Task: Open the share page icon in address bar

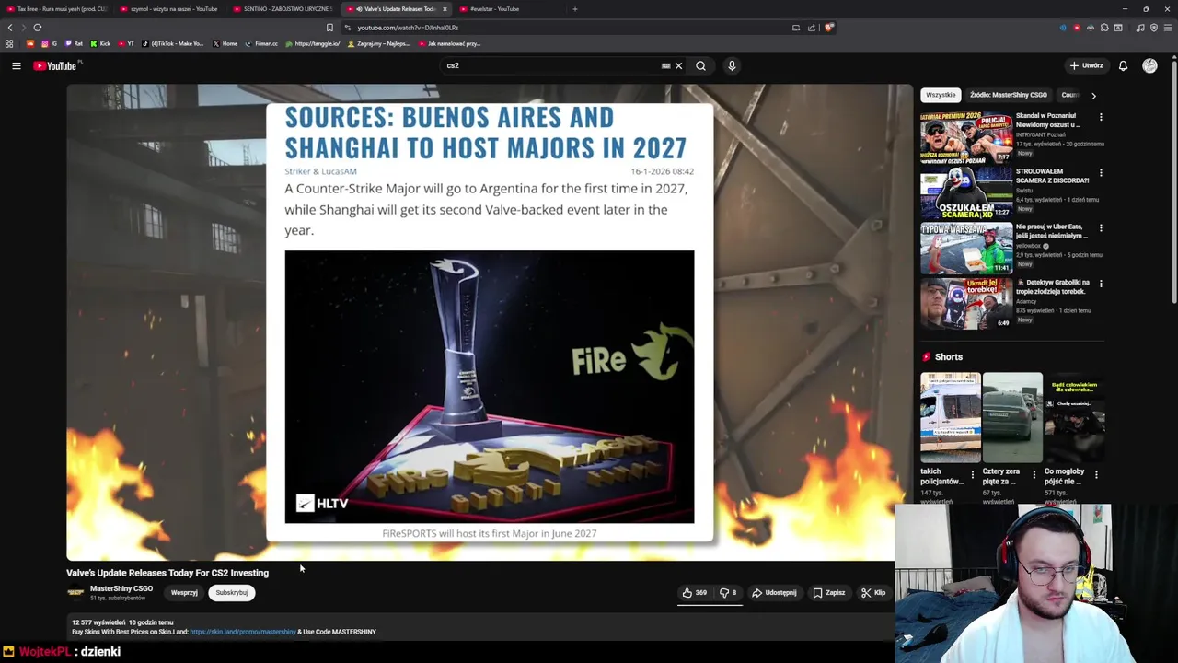Action: coord(812,28)
